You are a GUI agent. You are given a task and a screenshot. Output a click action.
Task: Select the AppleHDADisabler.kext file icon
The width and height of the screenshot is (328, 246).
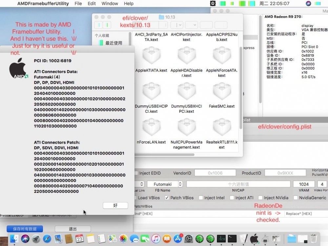coord(186,56)
